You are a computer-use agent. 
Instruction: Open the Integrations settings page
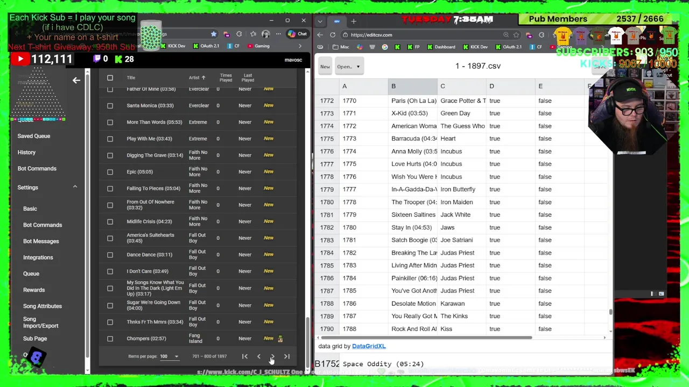click(38, 257)
